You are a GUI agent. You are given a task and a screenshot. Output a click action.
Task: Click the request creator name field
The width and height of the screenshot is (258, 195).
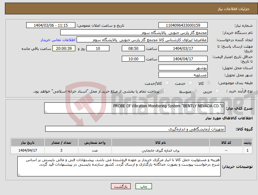click(142, 40)
